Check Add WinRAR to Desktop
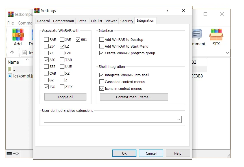Viewport: 244px width, 167px height. [102, 39]
